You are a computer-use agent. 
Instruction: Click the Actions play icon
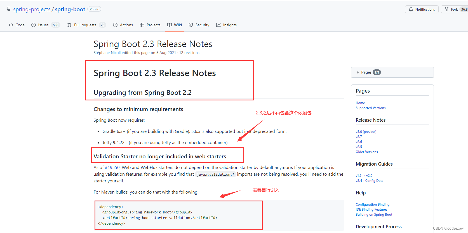click(x=115, y=25)
